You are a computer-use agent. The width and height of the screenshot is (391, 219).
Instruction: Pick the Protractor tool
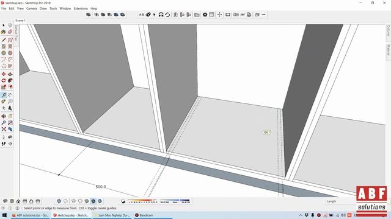point(4,102)
